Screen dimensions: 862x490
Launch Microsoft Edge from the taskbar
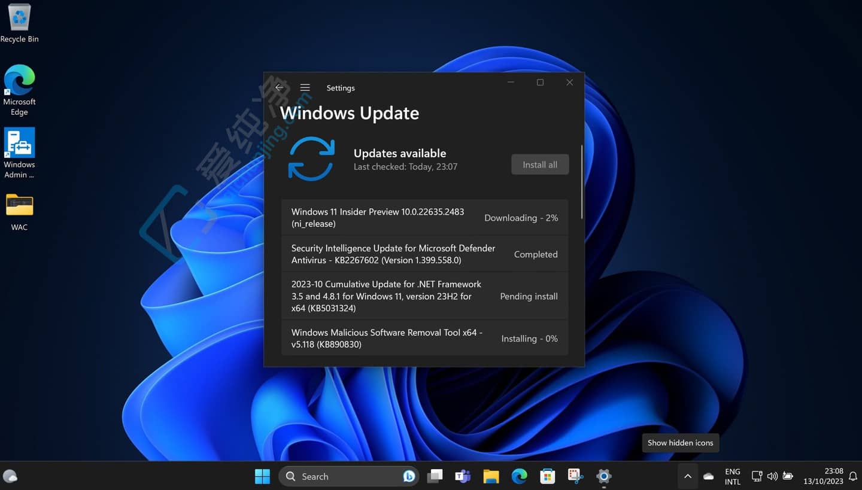(518, 476)
